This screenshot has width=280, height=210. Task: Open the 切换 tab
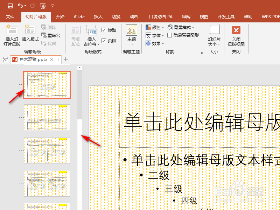pos(116,17)
